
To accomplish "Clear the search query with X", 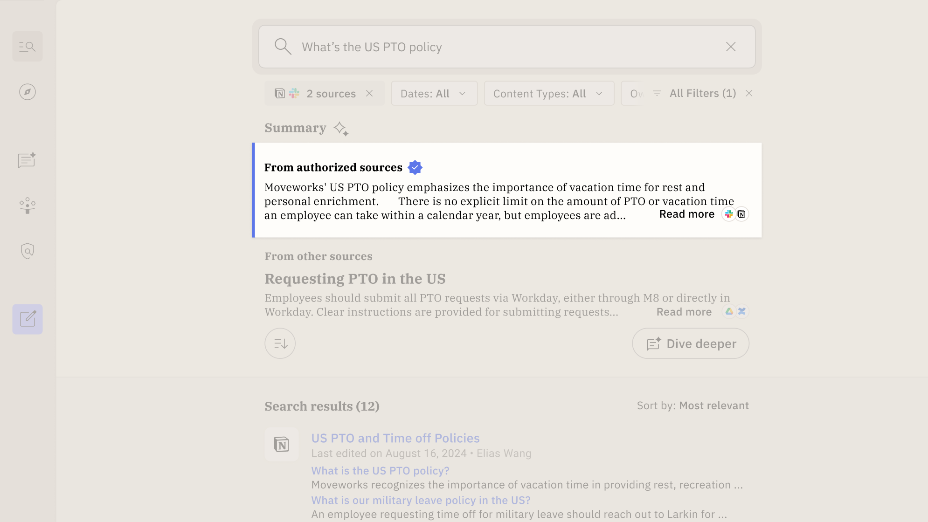I will pos(730,47).
